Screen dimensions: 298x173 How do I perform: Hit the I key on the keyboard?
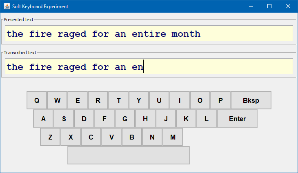point(180,100)
